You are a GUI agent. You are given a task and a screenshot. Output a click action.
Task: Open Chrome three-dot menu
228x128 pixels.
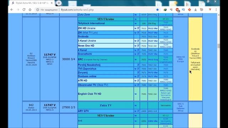coord(216,10)
